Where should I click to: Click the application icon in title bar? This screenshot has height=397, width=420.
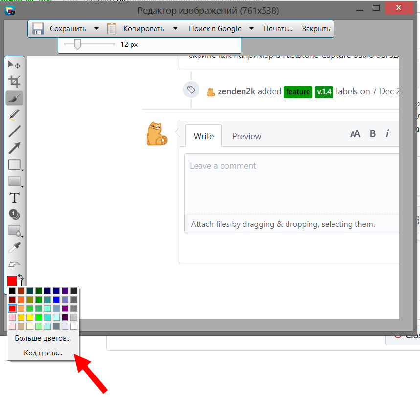pos(10,10)
